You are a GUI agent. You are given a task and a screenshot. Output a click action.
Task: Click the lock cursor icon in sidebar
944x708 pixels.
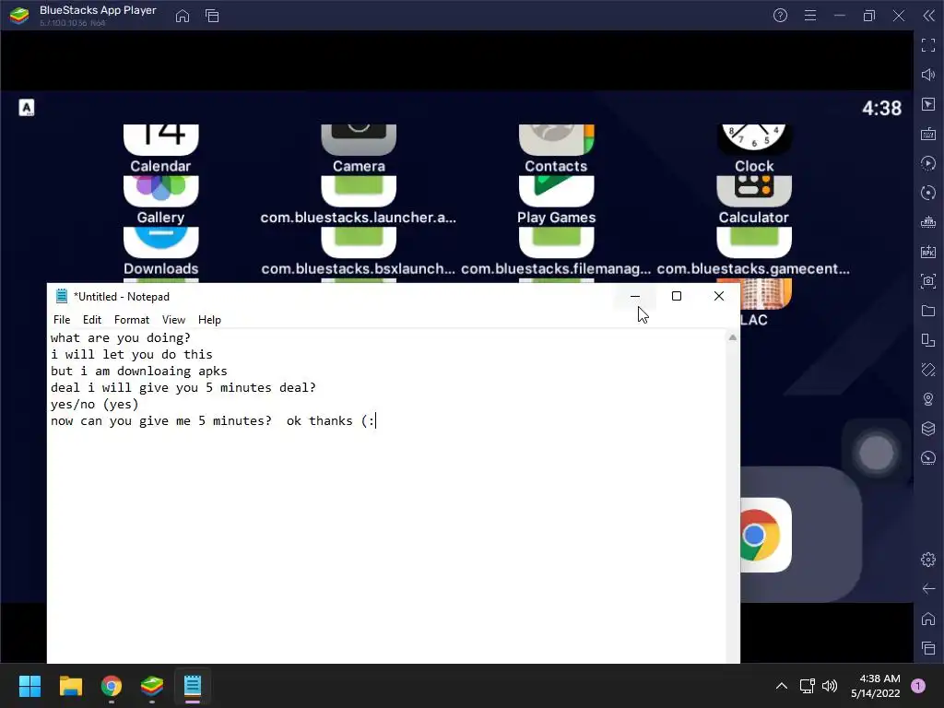point(927,104)
